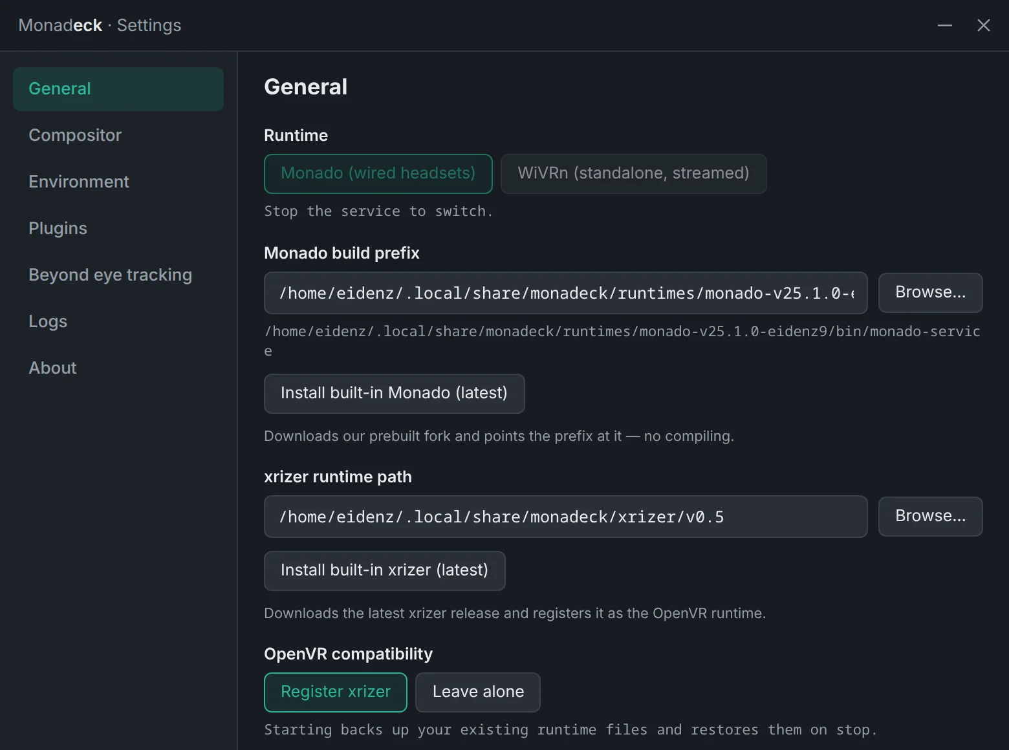Image resolution: width=1009 pixels, height=750 pixels.
Task: View the Logs section
Action: [x=118, y=322]
